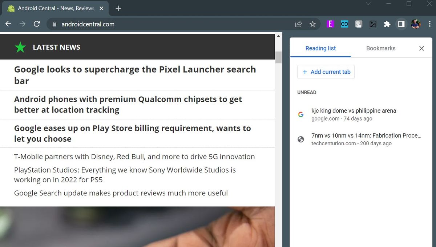The width and height of the screenshot is (436, 247).
Task: Open the side panel icon in the toolbar
Action: click(x=401, y=24)
